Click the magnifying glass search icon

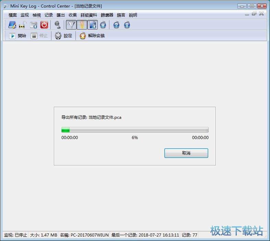click(x=58, y=25)
